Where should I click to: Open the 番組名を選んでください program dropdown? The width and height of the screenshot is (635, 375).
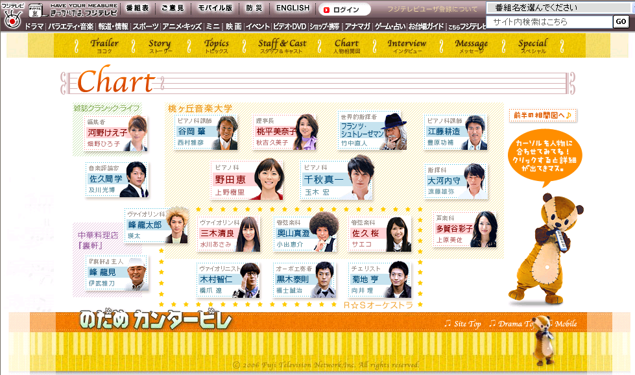click(x=559, y=8)
